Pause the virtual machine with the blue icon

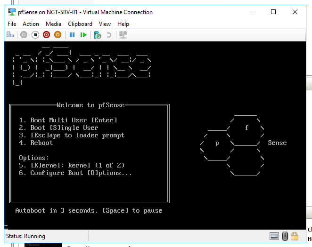pos(72,35)
